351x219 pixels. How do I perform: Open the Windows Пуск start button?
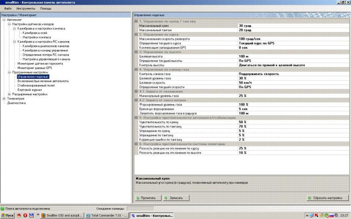point(7,215)
